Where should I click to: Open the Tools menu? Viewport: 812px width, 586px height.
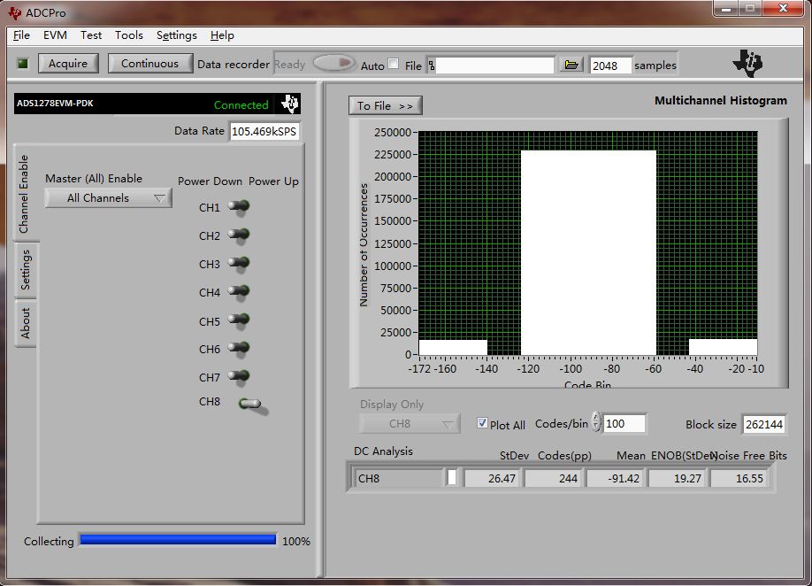(x=129, y=35)
